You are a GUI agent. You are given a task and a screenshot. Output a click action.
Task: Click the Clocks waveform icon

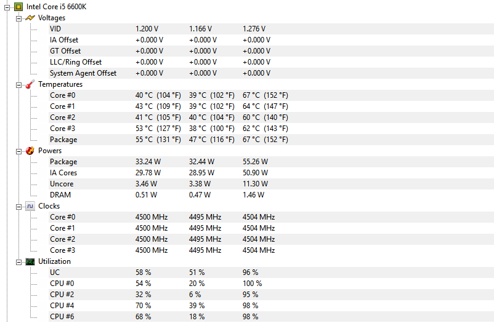coord(30,206)
